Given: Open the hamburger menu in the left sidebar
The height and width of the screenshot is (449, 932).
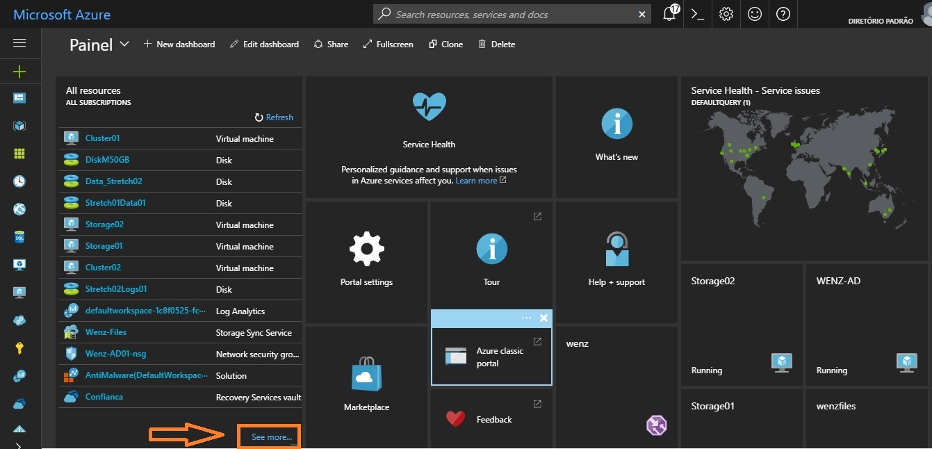Looking at the screenshot, I should pos(19,43).
